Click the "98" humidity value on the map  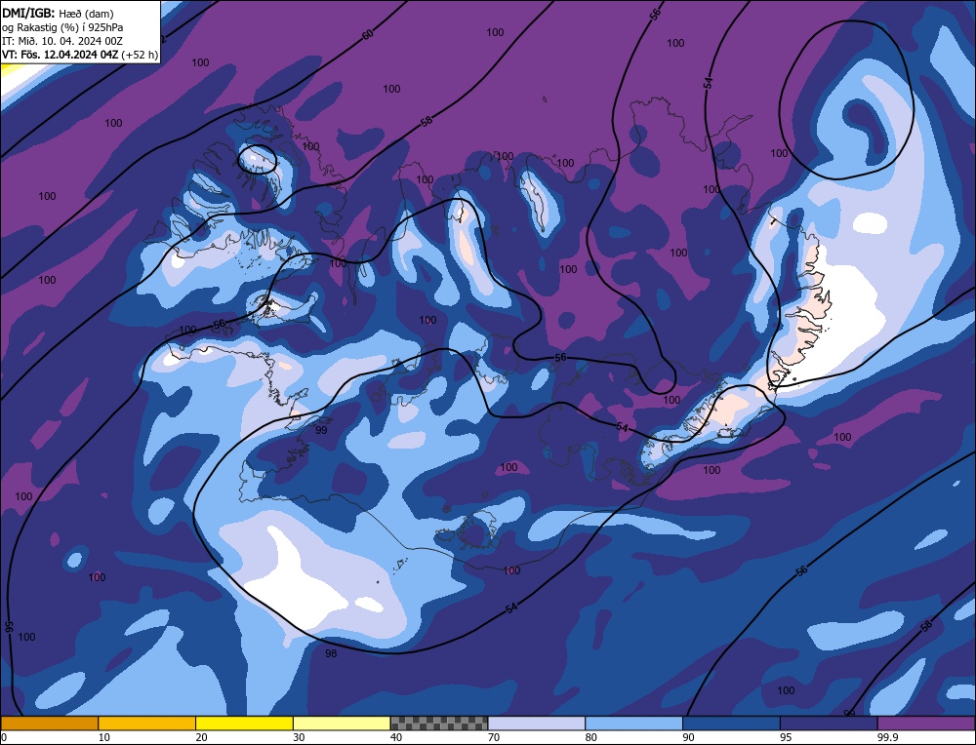pos(331,653)
